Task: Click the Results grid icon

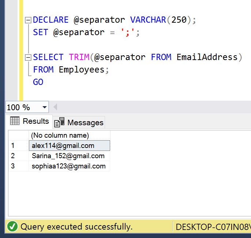Action: (15, 121)
